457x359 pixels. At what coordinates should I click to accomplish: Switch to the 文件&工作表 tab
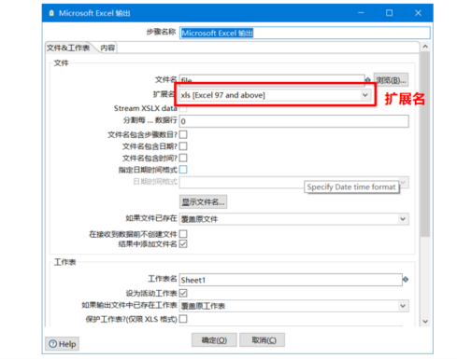pyautogui.click(x=68, y=48)
